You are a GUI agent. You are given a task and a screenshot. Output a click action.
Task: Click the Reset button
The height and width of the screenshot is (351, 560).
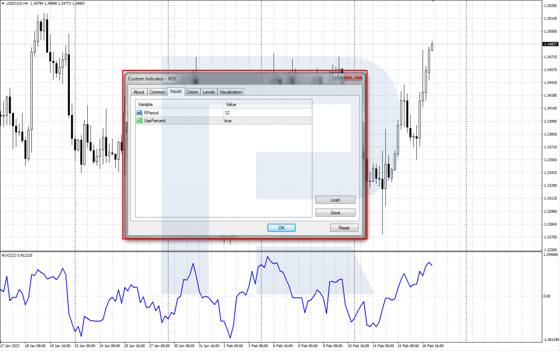click(344, 228)
